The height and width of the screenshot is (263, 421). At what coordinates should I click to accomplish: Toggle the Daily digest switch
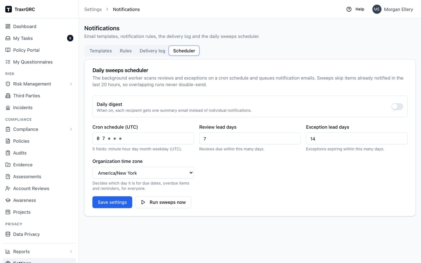pos(397,107)
